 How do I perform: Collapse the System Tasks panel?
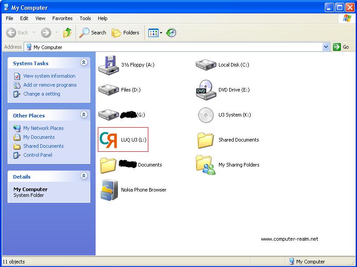pos(84,63)
